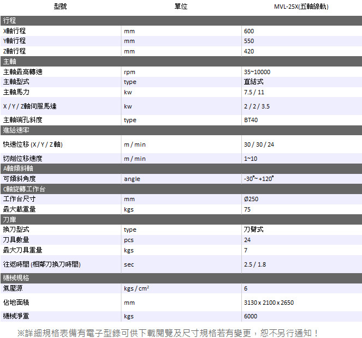Click the angle unit cell
The image size is (362, 338).
132,179
